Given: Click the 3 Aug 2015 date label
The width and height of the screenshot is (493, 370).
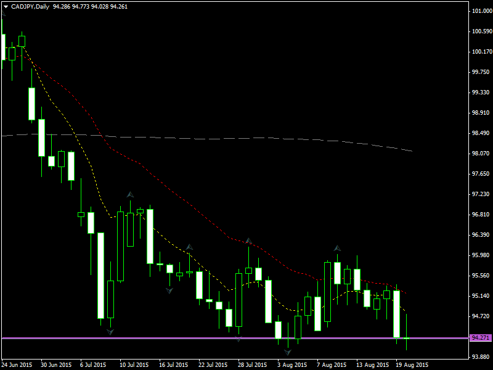Looking at the screenshot, I should [292, 365].
